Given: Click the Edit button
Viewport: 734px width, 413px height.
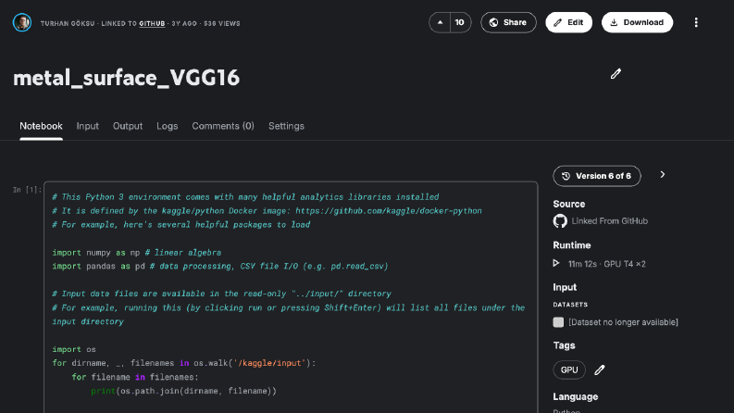Looking at the screenshot, I should [568, 22].
